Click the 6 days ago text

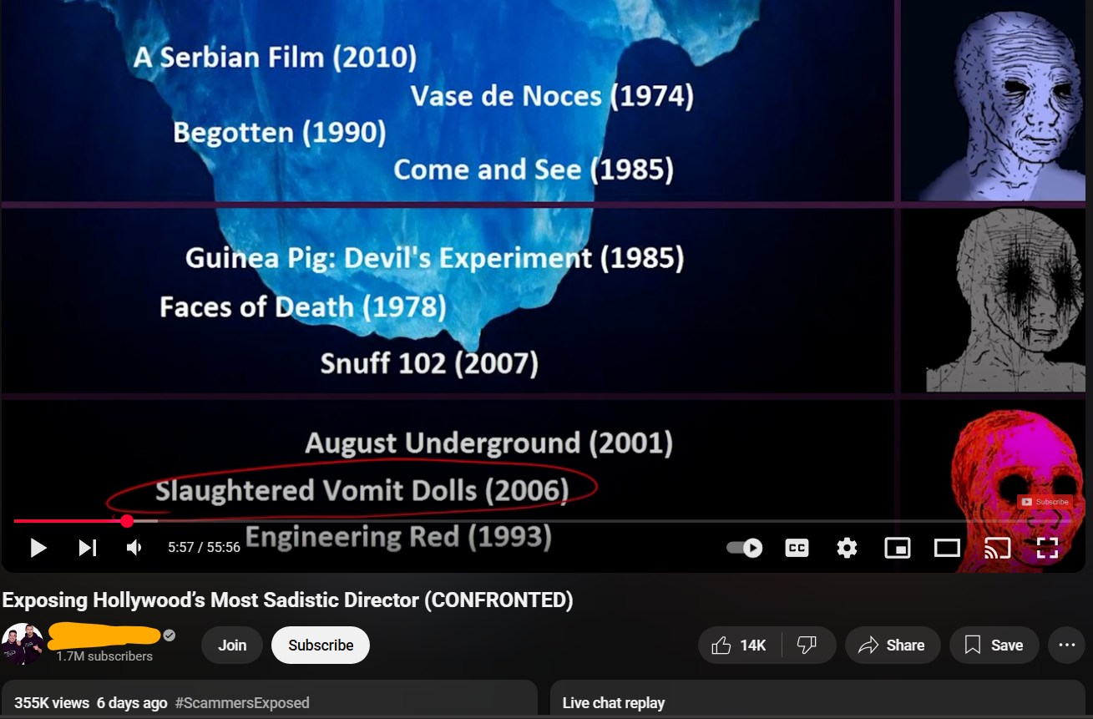(x=132, y=703)
